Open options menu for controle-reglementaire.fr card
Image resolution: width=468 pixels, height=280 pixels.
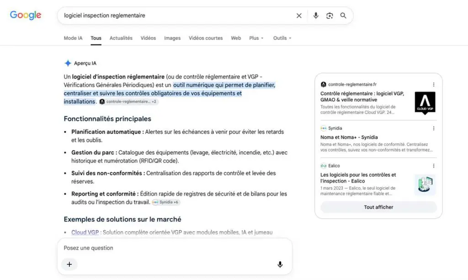click(x=433, y=85)
